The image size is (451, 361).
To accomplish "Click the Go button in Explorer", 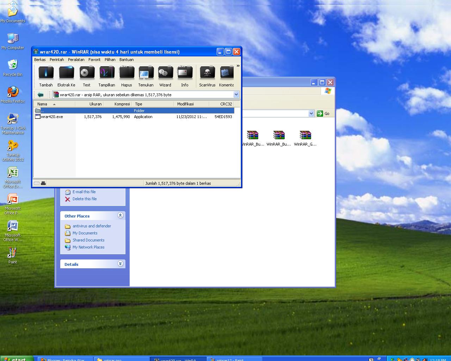I will [323, 114].
